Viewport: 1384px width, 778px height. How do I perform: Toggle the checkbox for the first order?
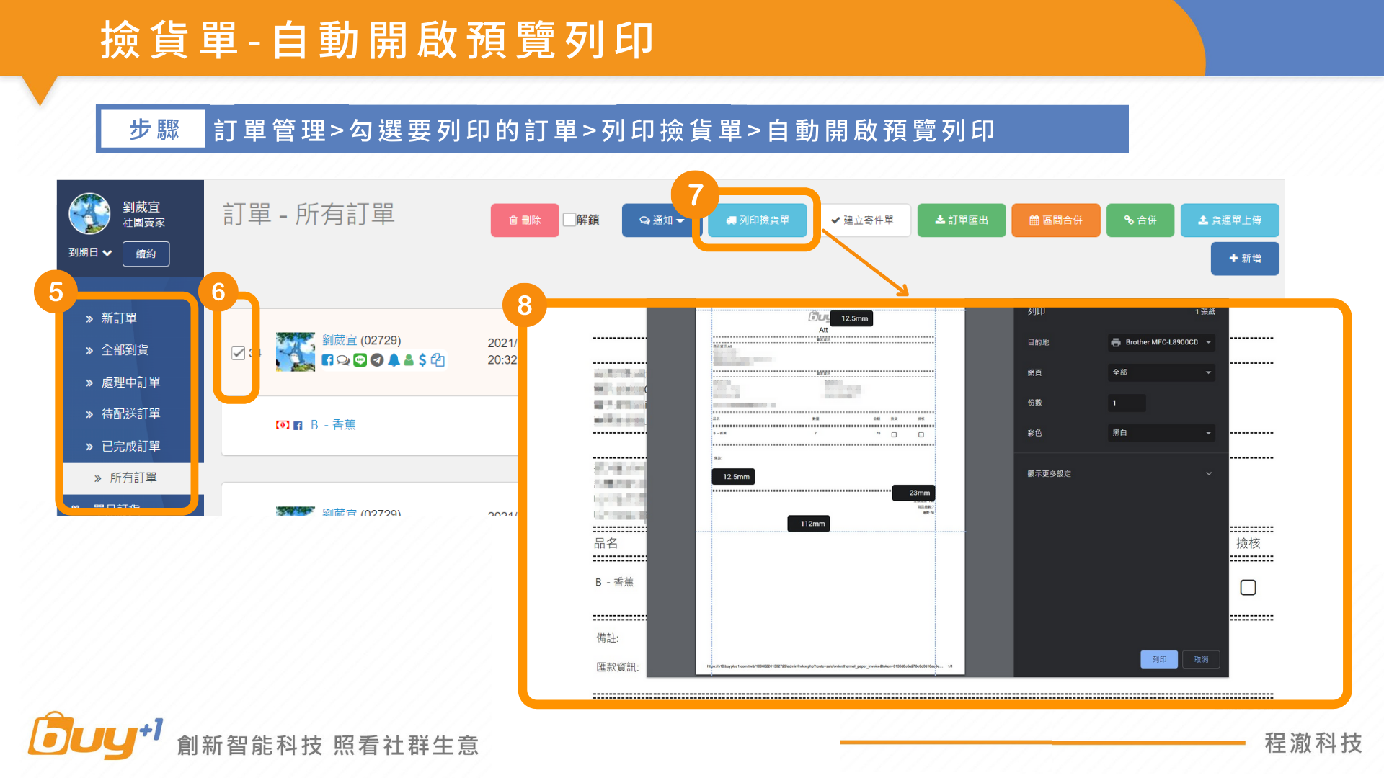pos(238,353)
